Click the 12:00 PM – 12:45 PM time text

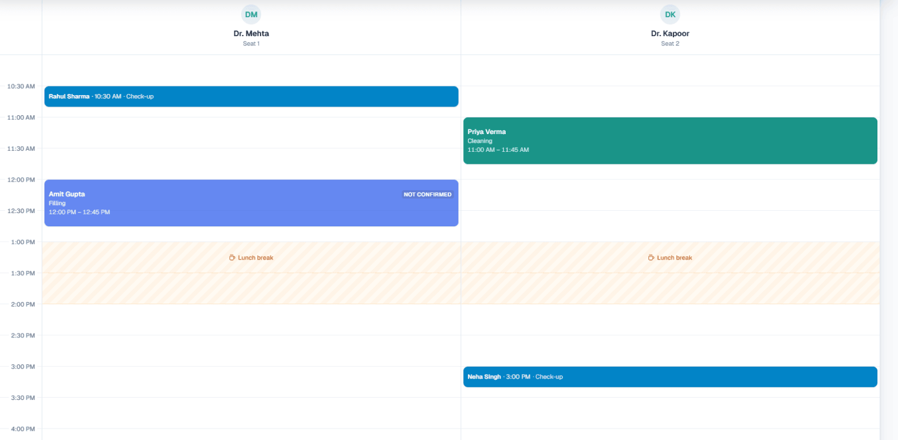(x=80, y=212)
